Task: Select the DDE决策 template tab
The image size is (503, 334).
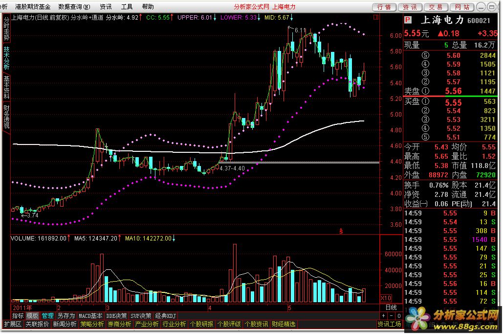Action: point(116,316)
